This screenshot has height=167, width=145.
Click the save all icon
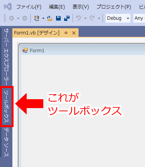point(67,18)
